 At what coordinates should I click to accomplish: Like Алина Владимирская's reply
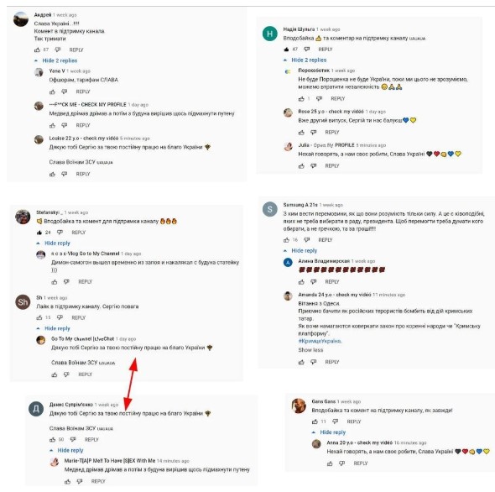tap(301, 281)
